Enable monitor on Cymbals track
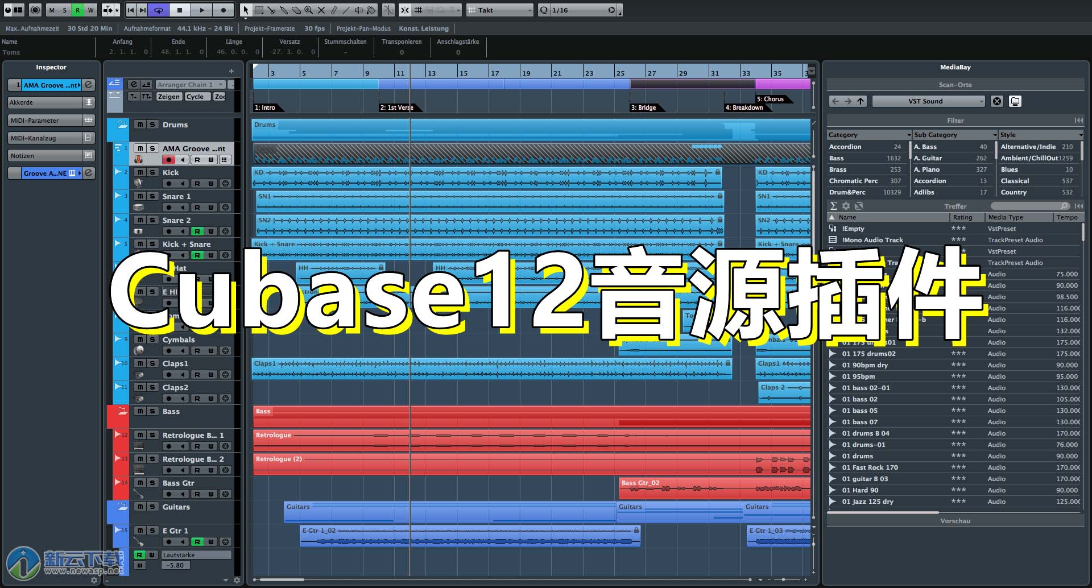Viewport: 1092px width, 588px height. tap(183, 351)
